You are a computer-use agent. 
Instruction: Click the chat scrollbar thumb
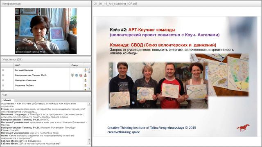point(89,140)
